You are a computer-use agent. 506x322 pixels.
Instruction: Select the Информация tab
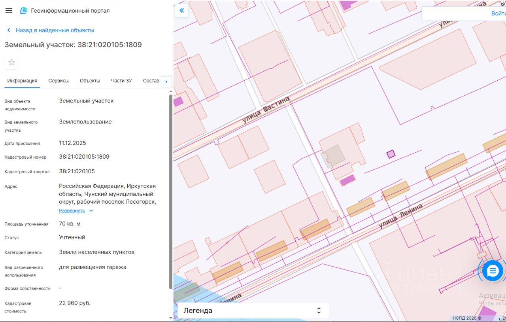[x=22, y=81]
